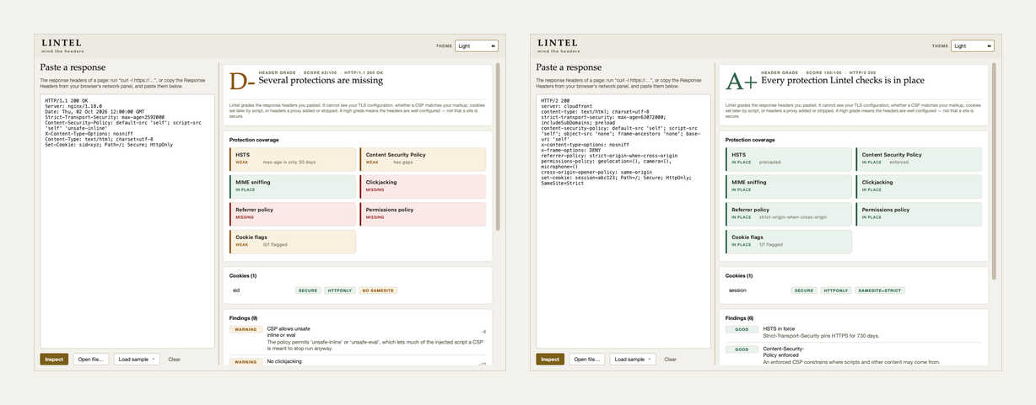
Task: Click the HTTPONLY badge on sid cookie
Action: coord(340,290)
